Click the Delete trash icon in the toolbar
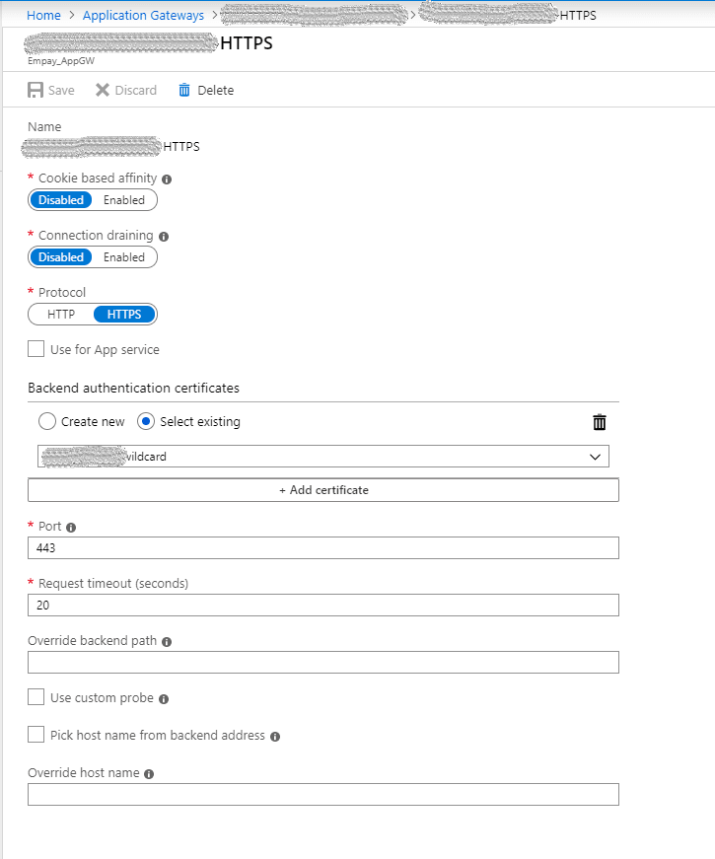The height and width of the screenshot is (859, 715). (x=183, y=90)
